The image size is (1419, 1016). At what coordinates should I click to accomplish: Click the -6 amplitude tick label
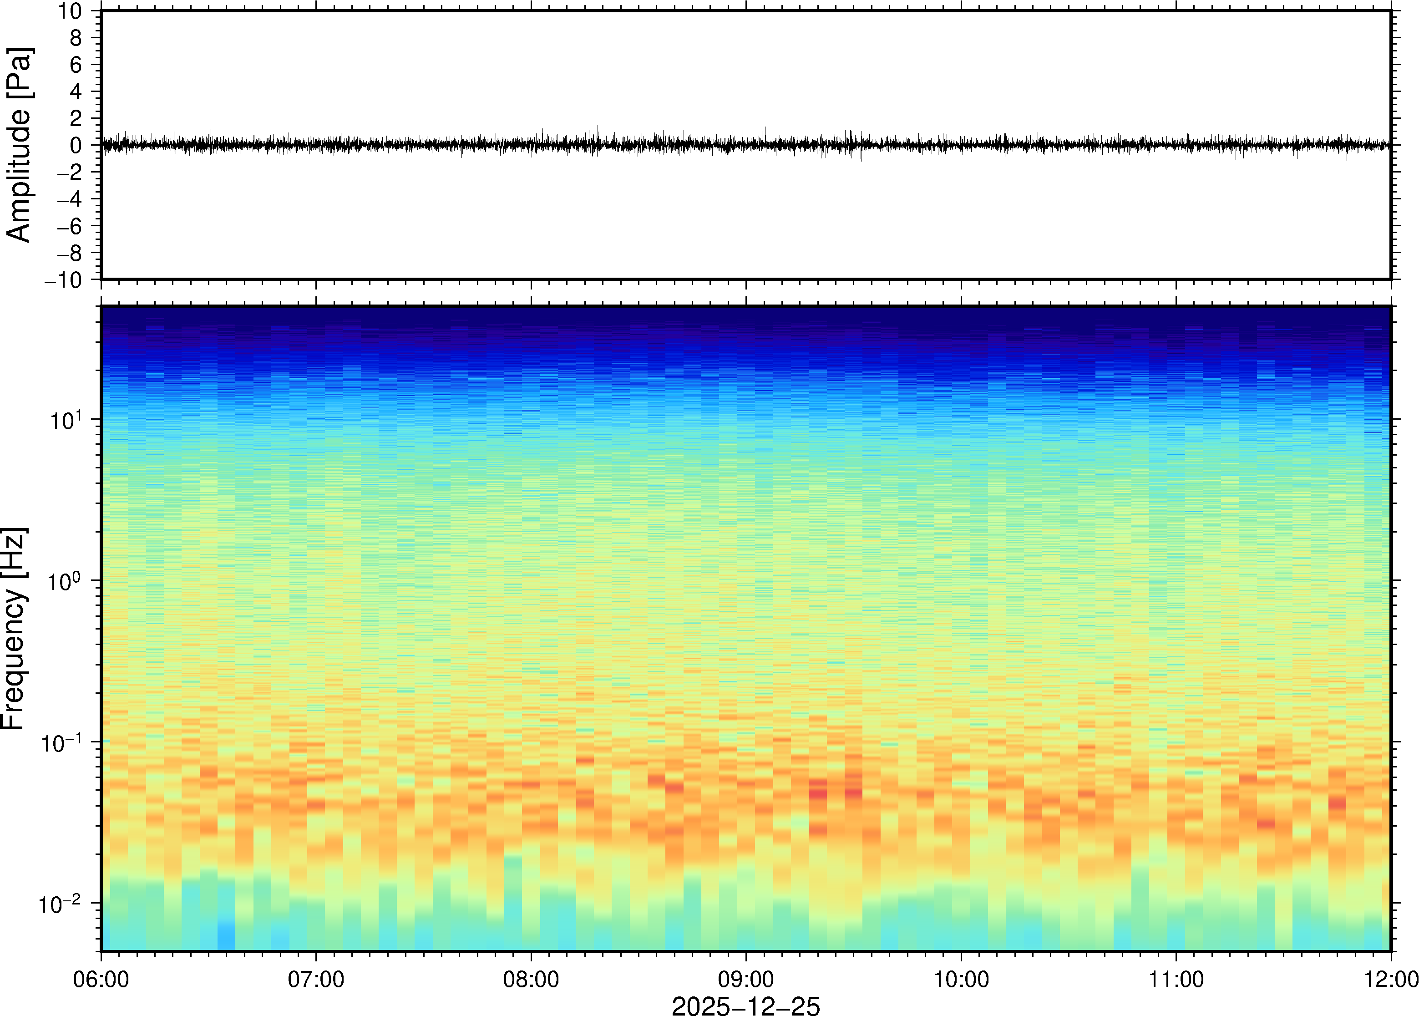[x=70, y=227]
